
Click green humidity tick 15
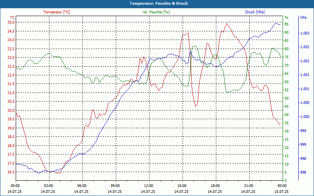287,156
